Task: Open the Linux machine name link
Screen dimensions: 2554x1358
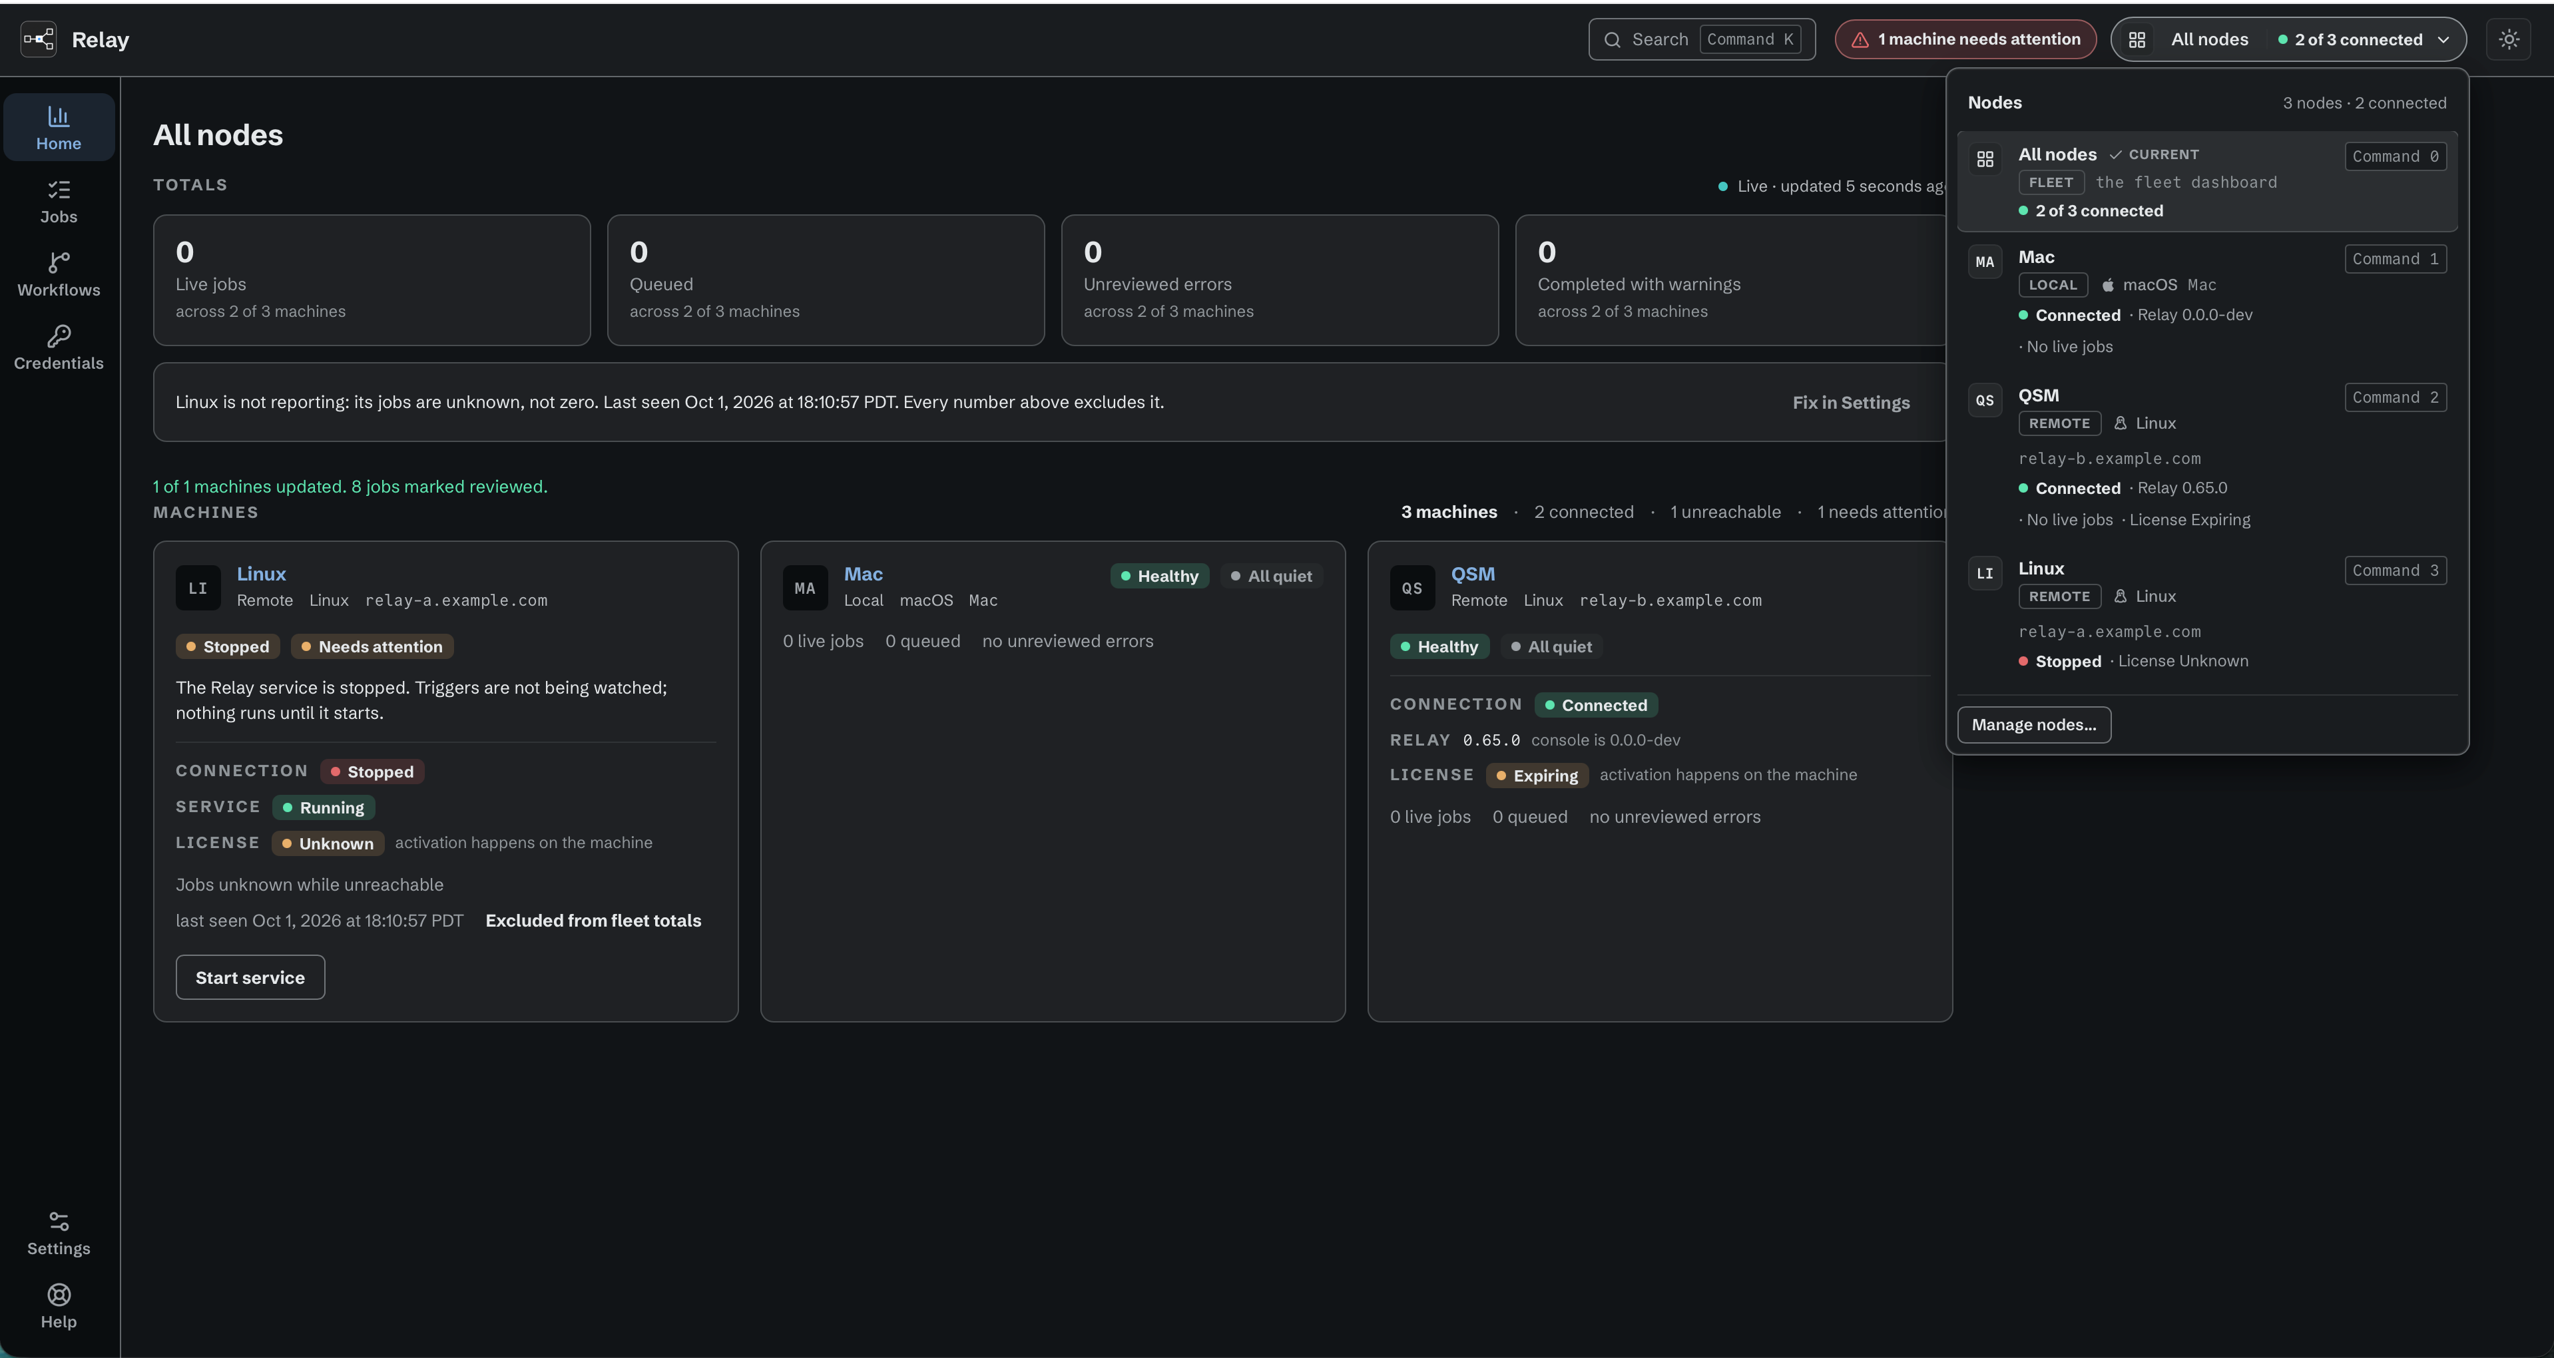Action: tap(261, 574)
